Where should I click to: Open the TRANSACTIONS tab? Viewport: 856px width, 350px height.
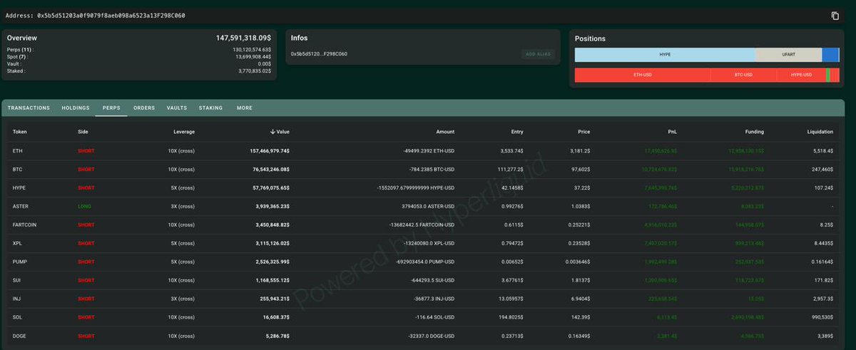[29, 108]
